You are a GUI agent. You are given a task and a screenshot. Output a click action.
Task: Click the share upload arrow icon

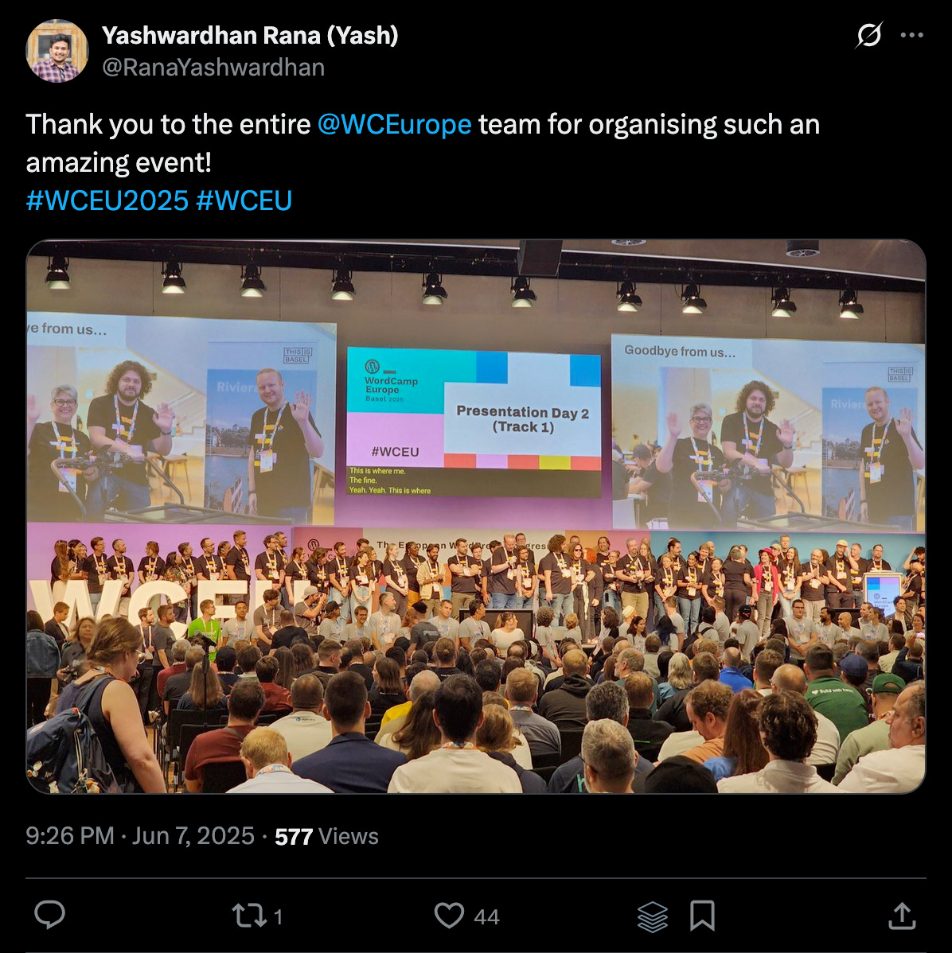[x=902, y=916]
